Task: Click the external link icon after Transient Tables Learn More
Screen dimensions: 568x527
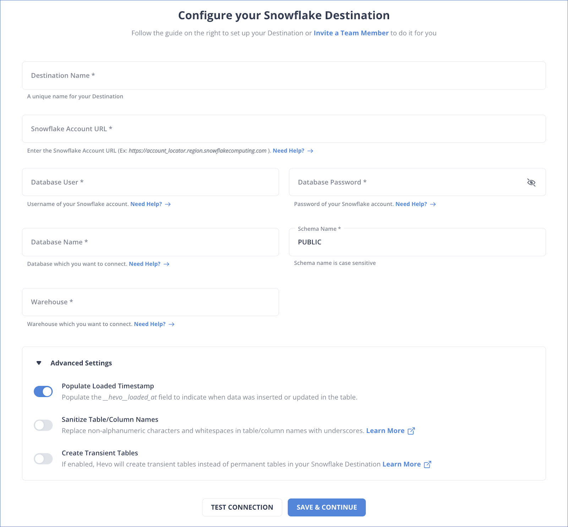Action: (427, 464)
